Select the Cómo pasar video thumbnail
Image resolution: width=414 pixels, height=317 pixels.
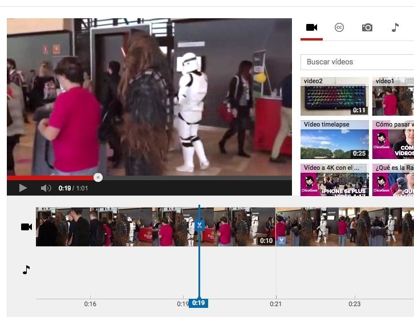[x=393, y=140]
